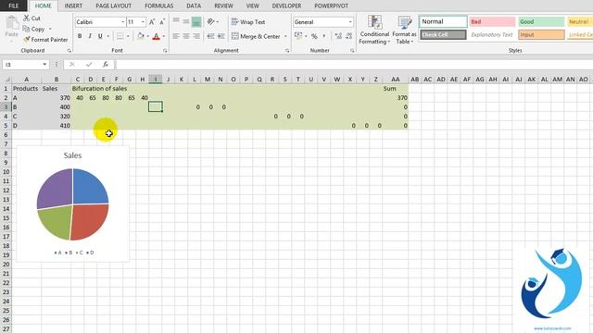
Task: Click the Copy button
Action: [x=33, y=29]
